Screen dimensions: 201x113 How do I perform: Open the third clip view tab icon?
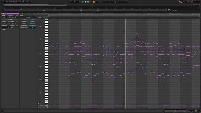34,13
